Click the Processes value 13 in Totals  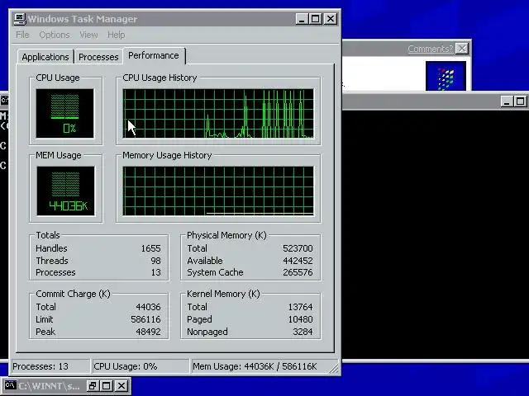(x=155, y=272)
